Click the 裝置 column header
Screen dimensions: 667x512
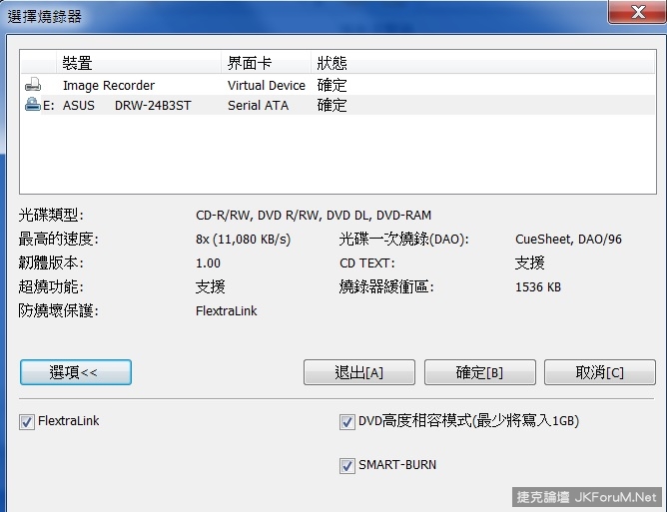pyautogui.click(x=78, y=64)
